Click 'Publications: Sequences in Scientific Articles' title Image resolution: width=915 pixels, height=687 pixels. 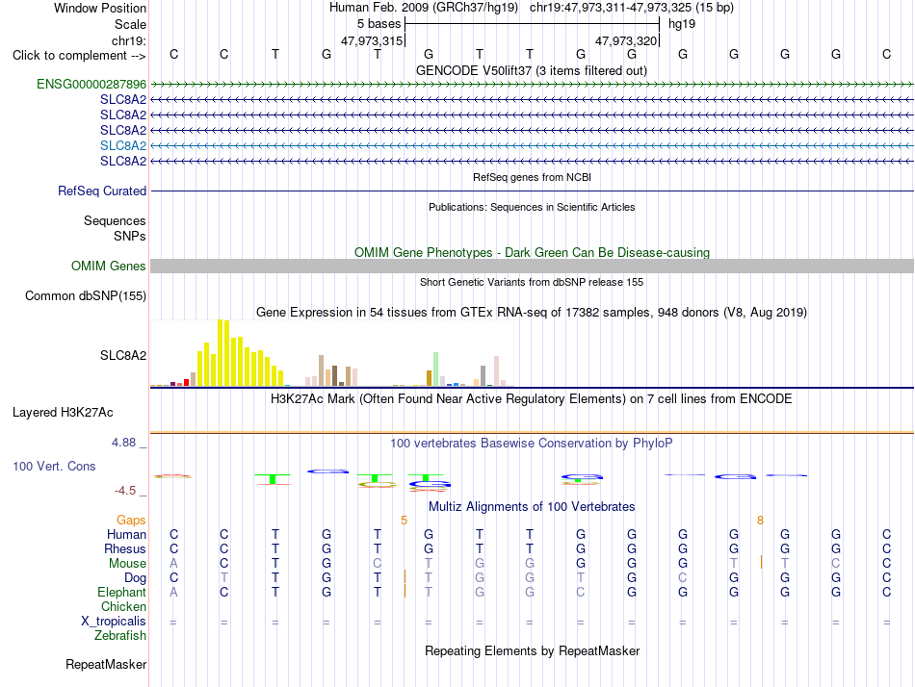click(532, 207)
